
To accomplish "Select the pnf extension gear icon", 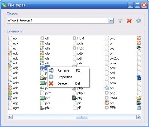I will coord(107,88).
